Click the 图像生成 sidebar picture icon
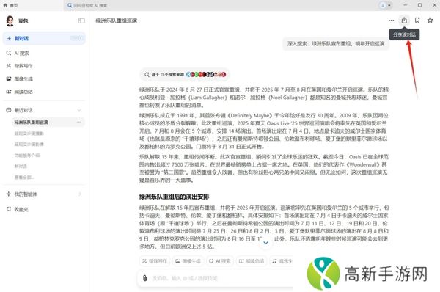This screenshot has height=292, width=440. (9, 79)
